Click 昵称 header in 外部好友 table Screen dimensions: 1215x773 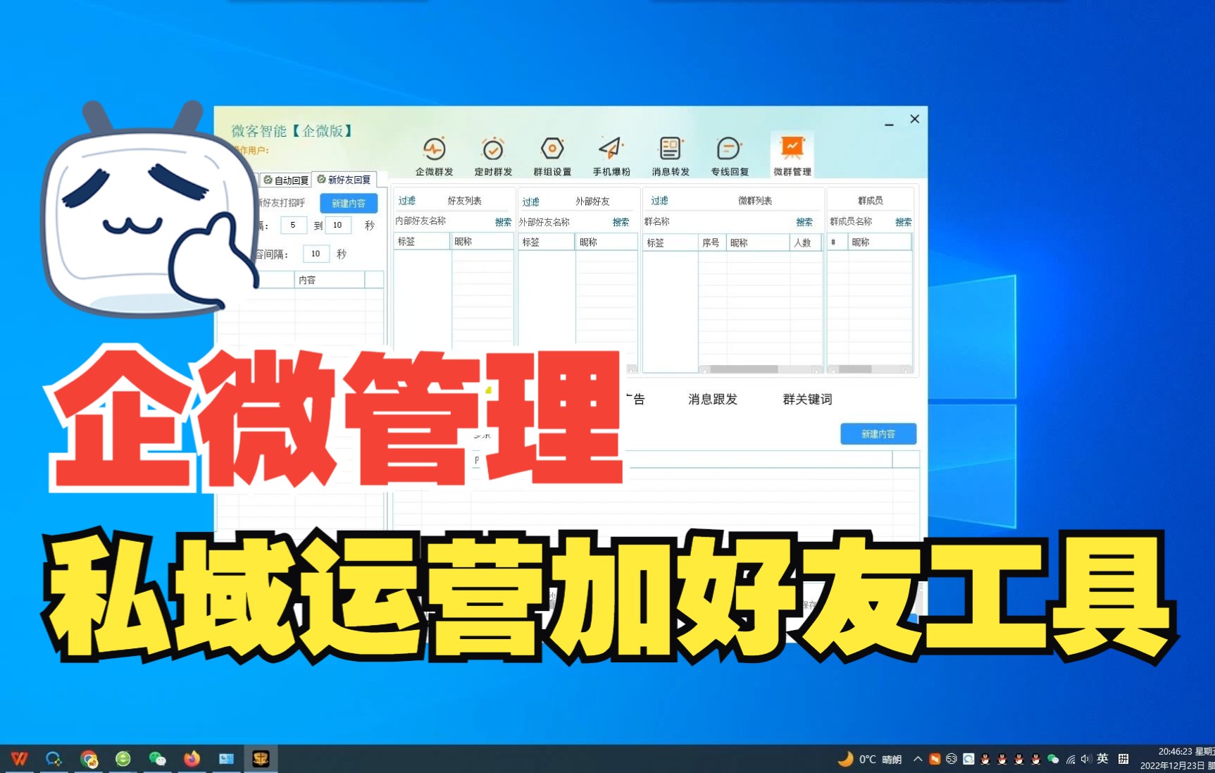pos(606,242)
